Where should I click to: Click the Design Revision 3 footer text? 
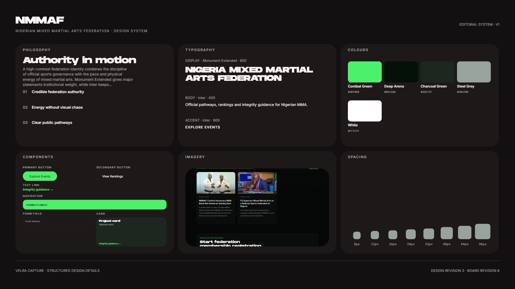point(465,271)
